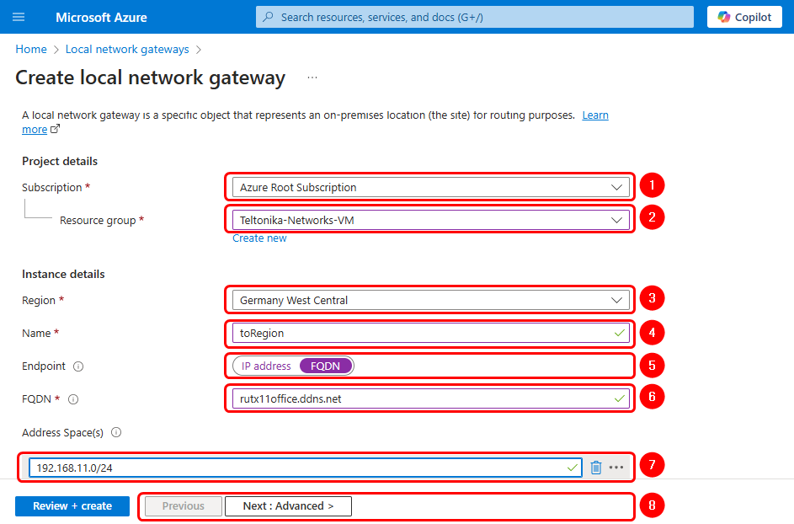This screenshot has height=524, width=794.
Task: Open the Resource group dropdown
Action: click(x=430, y=220)
